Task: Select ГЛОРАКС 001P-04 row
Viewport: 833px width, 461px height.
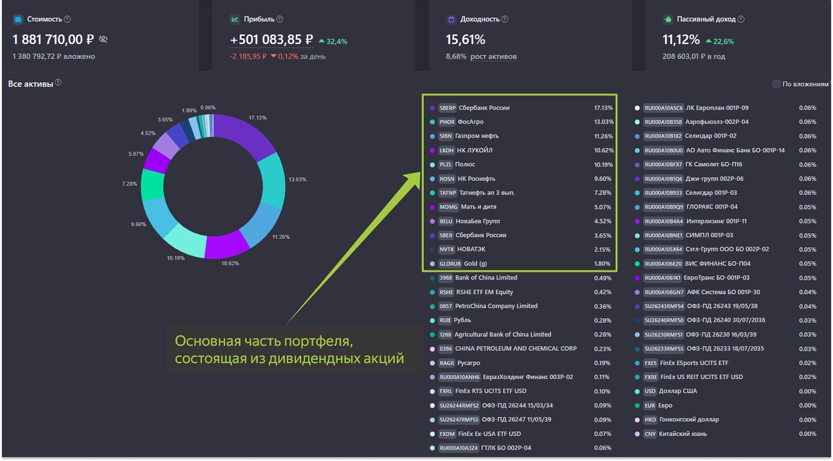Action: (x=725, y=207)
